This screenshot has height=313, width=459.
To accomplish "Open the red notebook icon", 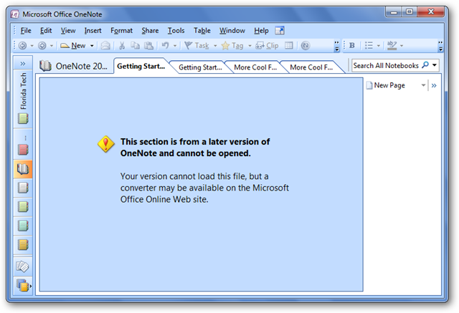I will tap(23, 150).
